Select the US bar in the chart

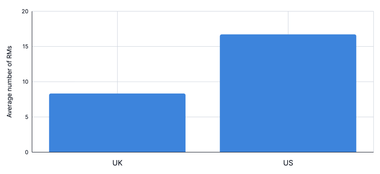point(288,94)
